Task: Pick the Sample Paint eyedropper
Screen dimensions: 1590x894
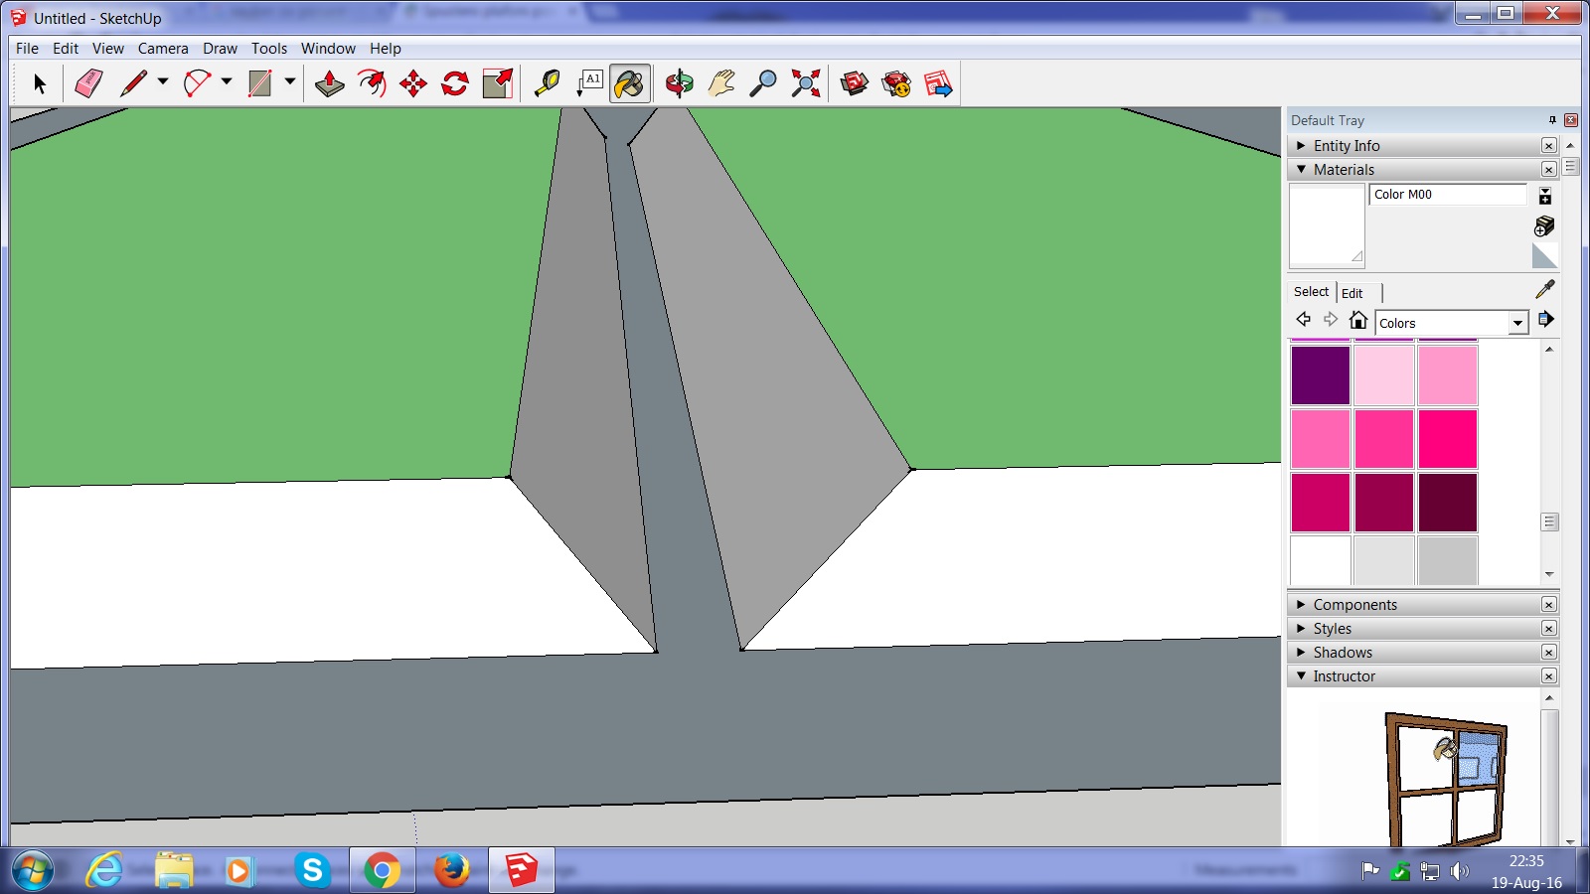Action: (x=1544, y=289)
